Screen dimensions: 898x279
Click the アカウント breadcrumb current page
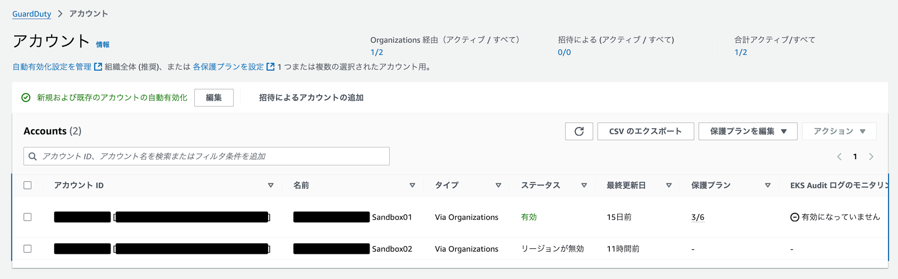tap(88, 14)
